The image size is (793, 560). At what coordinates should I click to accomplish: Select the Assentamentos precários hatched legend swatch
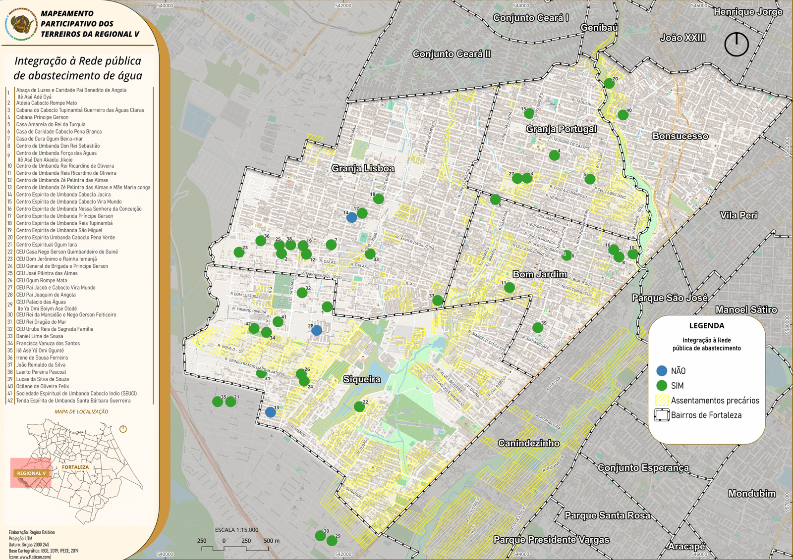click(662, 400)
